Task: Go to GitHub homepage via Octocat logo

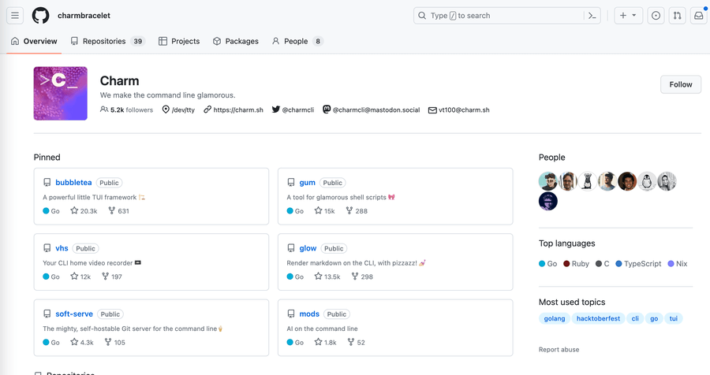Action: point(40,16)
